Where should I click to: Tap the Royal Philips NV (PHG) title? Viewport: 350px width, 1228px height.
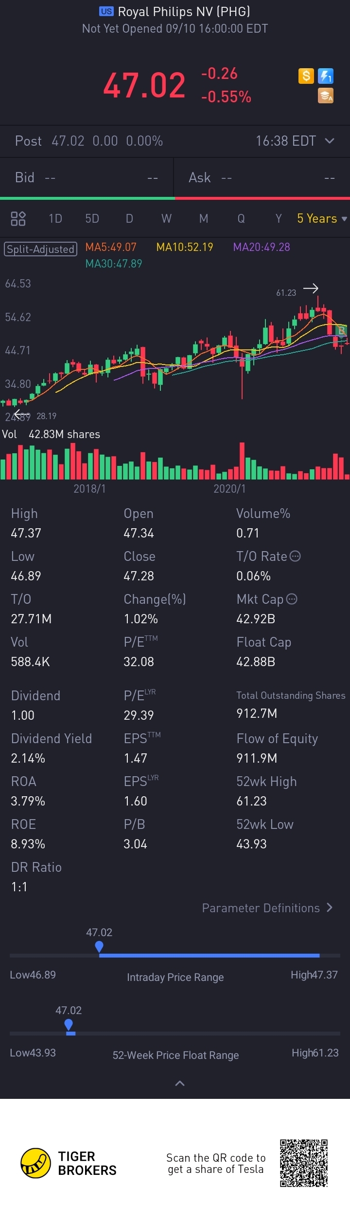184,11
